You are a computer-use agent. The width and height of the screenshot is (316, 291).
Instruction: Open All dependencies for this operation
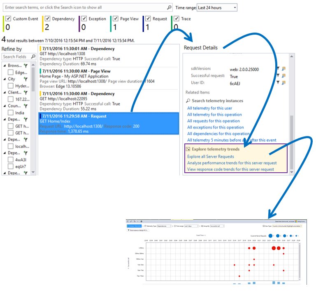(218, 134)
